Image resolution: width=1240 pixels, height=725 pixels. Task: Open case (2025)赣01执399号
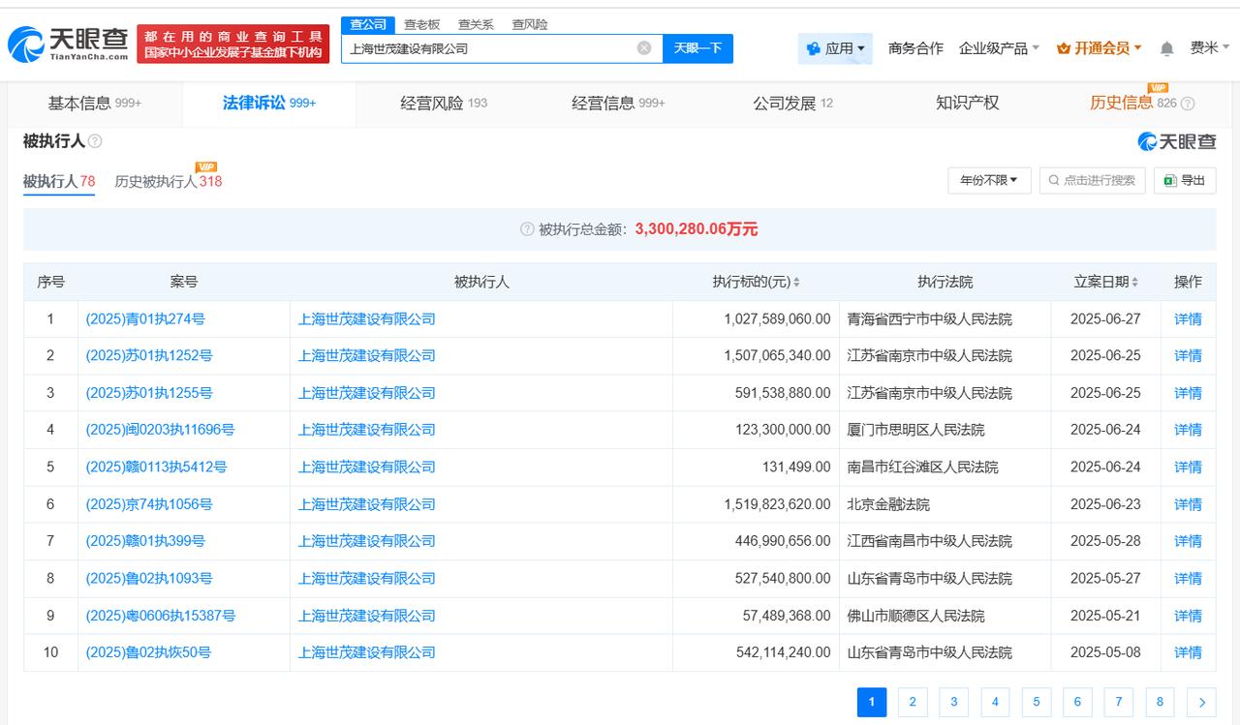tap(145, 541)
